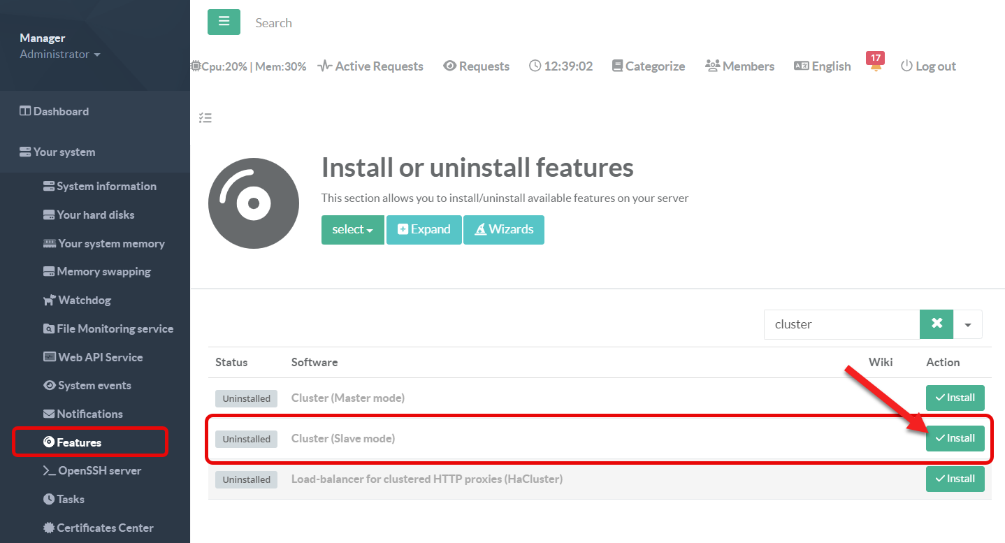Image resolution: width=1005 pixels, height=543 pixels.
Task: Open the Categorize section
Action: pyautogui.click(x=648, y=66)
